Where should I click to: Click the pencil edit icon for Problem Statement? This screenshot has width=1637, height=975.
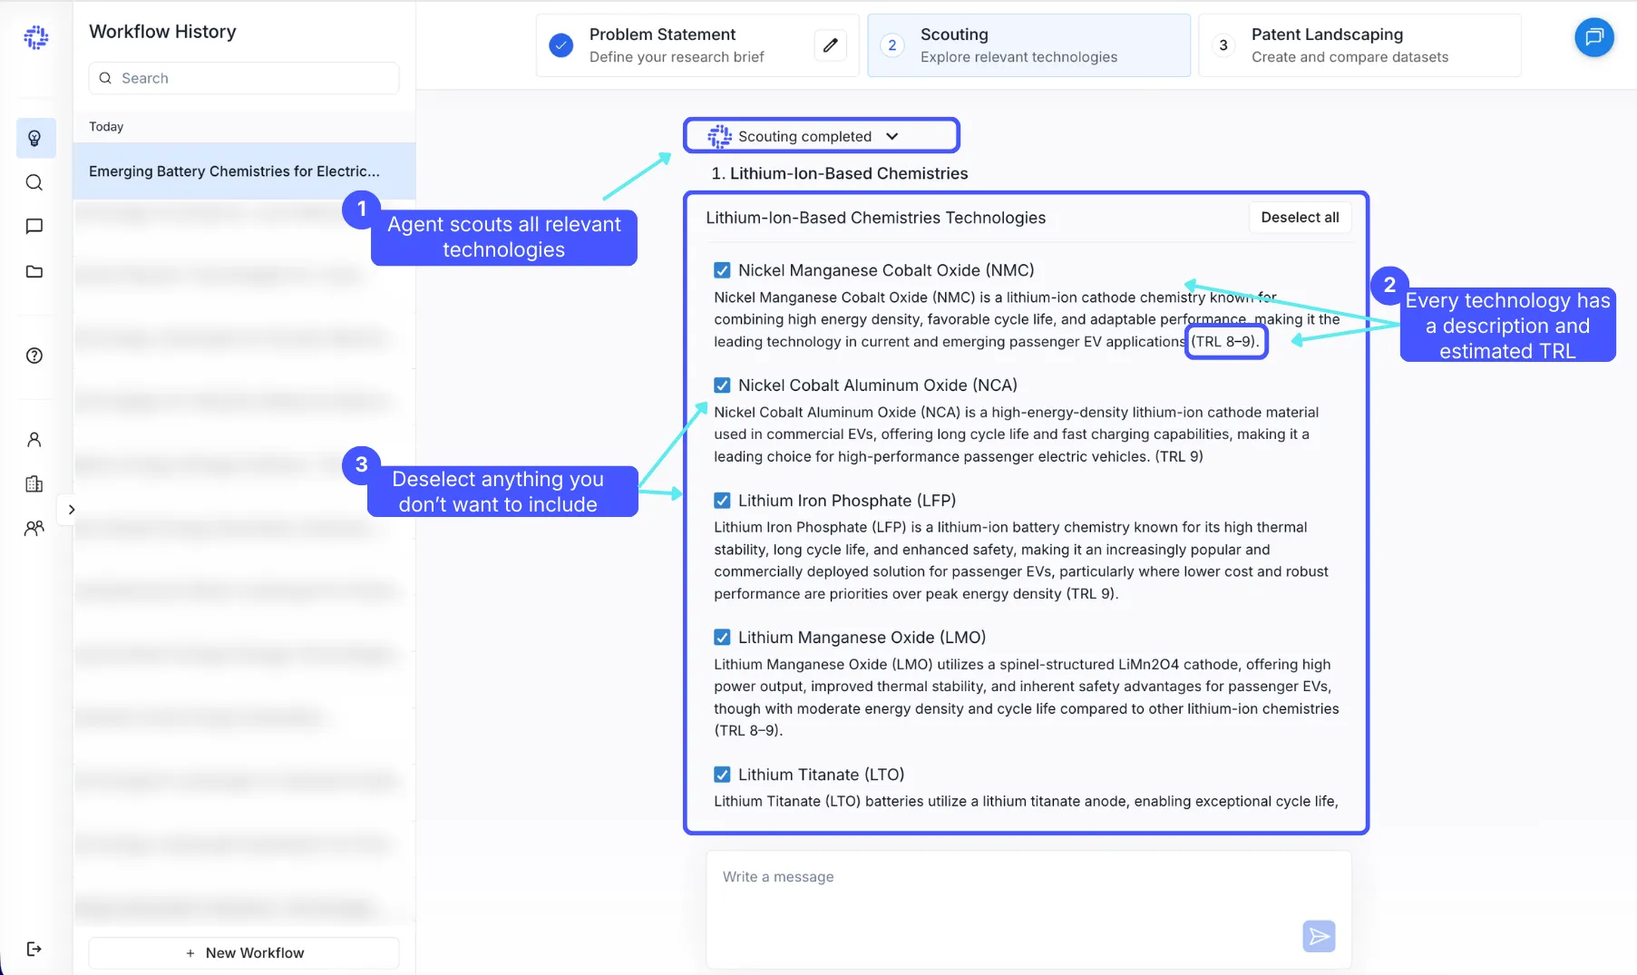click(x=830, y=45)
